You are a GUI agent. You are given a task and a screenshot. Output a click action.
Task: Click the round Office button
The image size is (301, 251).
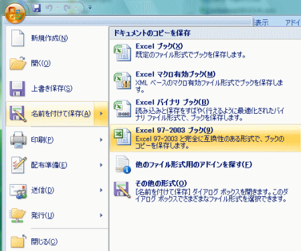click(x=15, y=13)
